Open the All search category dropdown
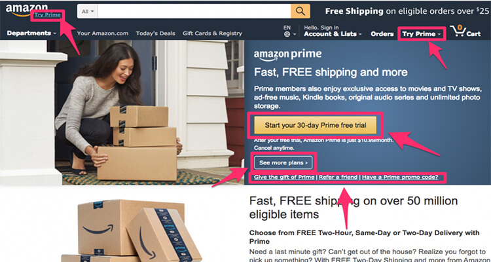Image resolution: width=491 pixels, height=262 pixels. pyautogui.click(x=87, y=11)
